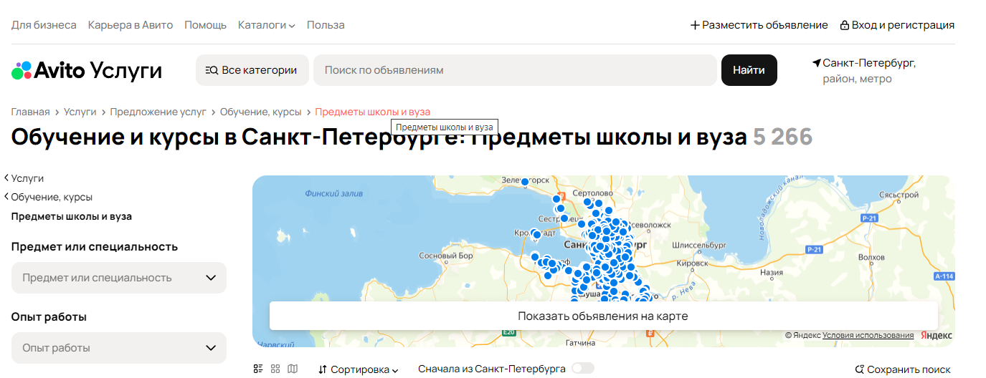This screenshot has width=986, height=378.
Task: Go back to Обучение, курсы in sidebar
Action: pos(52,197)
